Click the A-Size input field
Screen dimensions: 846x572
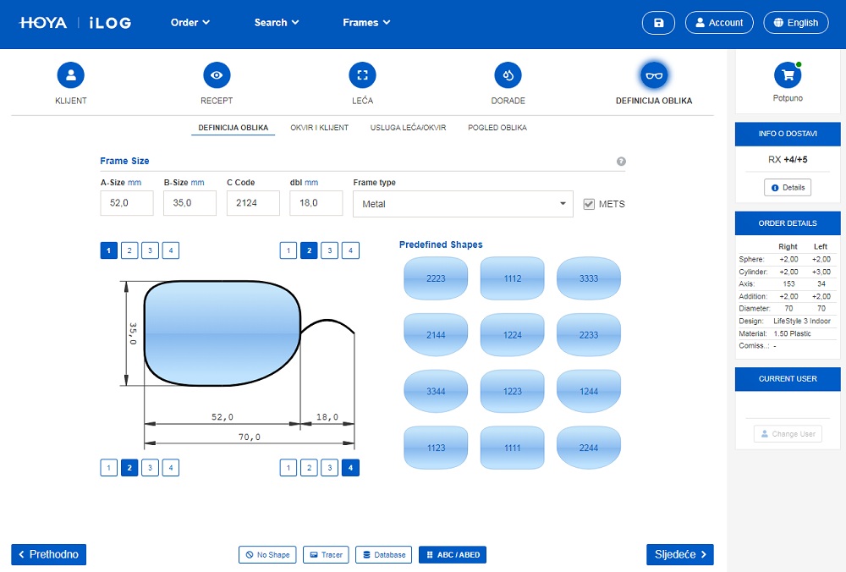[127, 204]
